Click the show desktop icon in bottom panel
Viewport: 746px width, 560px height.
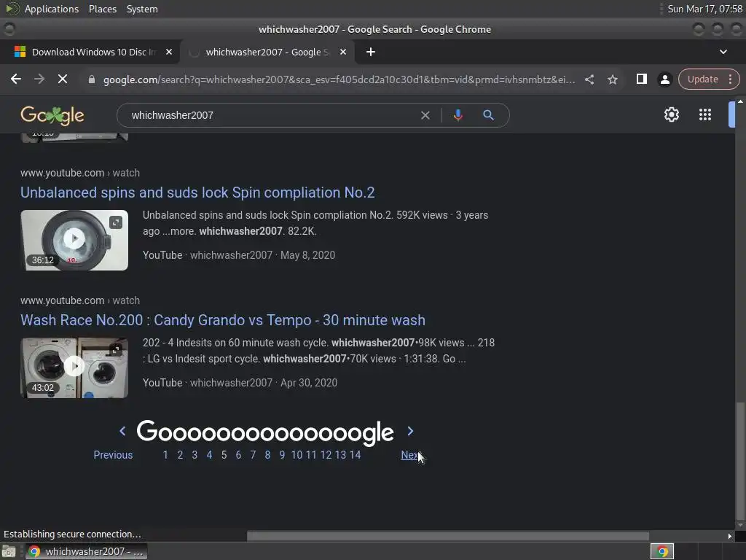(9, 551)
